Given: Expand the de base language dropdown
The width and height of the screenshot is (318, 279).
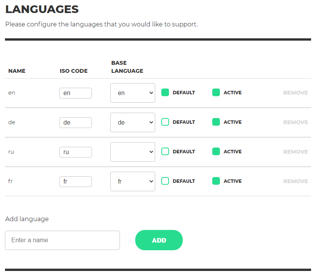Looking at the screenshot, I should click(133, 123).
